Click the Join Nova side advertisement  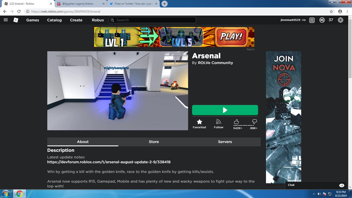tap(283, 117)
